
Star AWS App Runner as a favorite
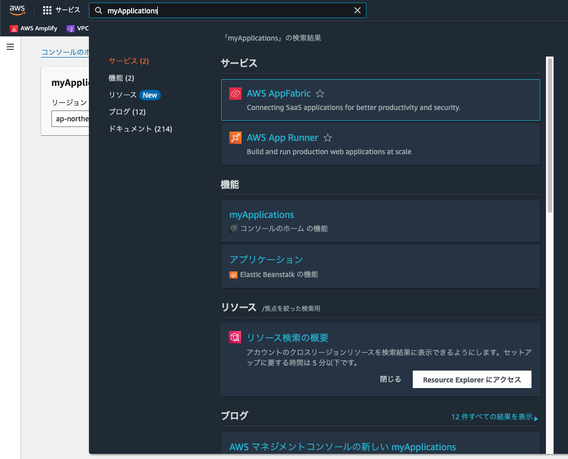pyautogui.click(x=327, y=137)
